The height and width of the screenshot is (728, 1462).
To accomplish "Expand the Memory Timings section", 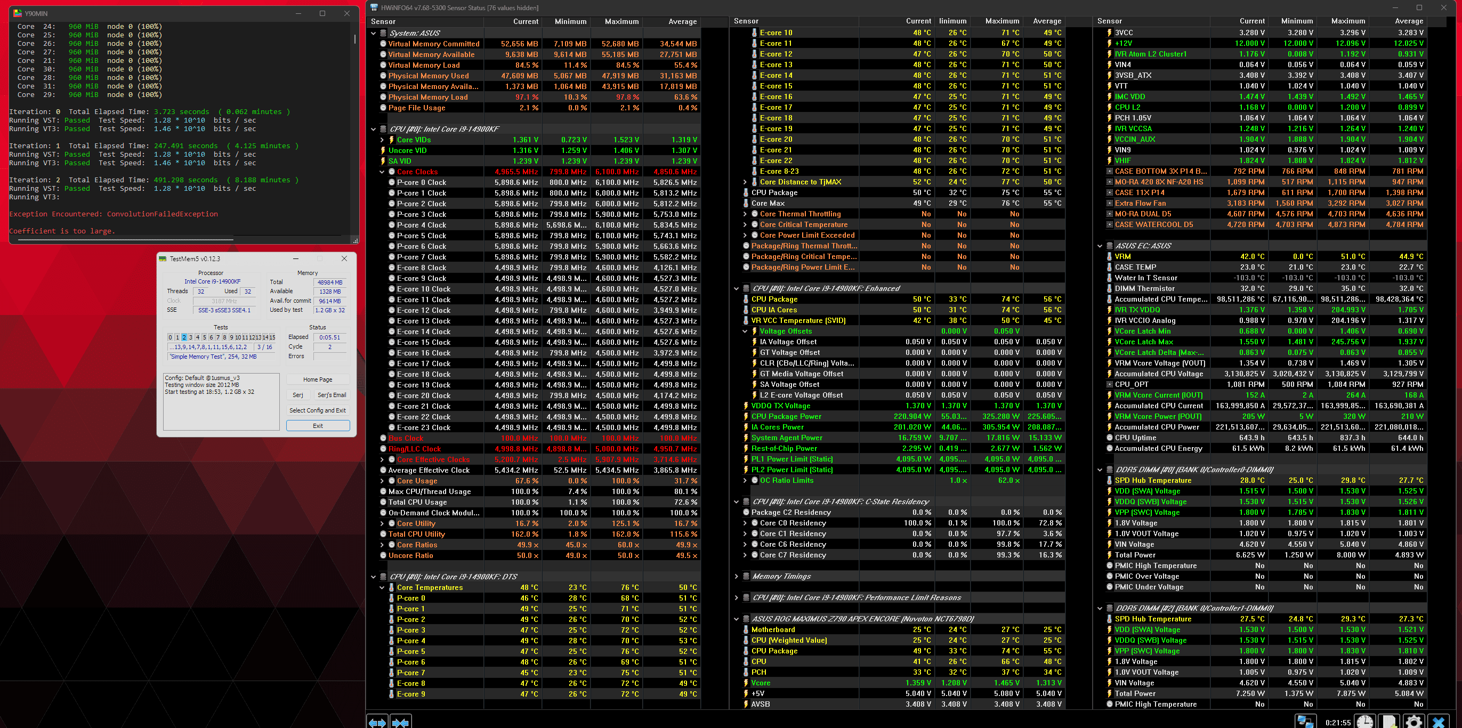I will (x=737, y=577).
